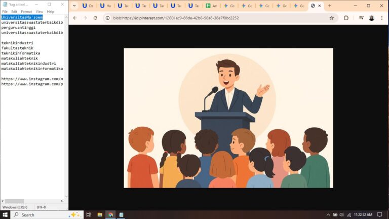
Task: Show hidden system tray icons
Action: coord(328,215)
